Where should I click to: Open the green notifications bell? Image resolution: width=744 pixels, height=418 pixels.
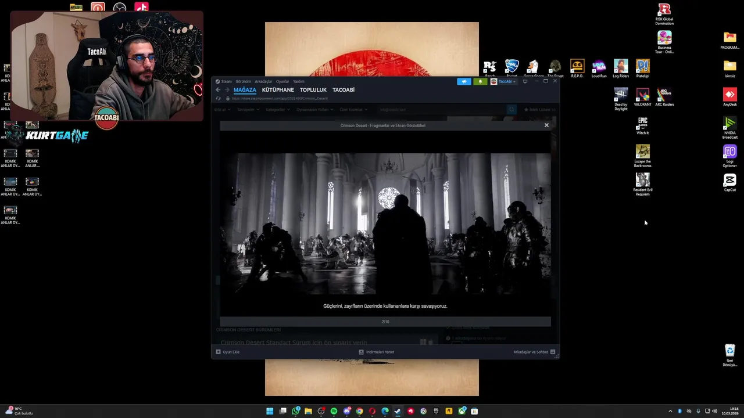point(480,81)
